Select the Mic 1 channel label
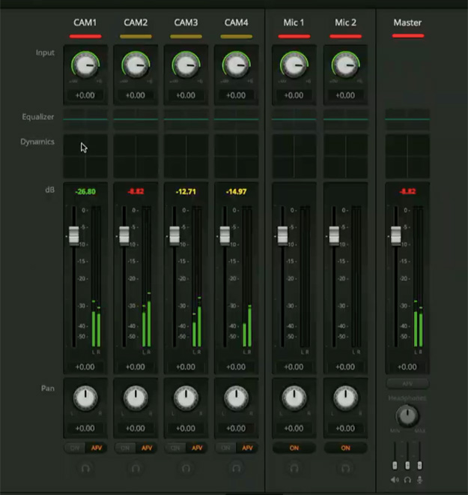 tap(294, 22)
